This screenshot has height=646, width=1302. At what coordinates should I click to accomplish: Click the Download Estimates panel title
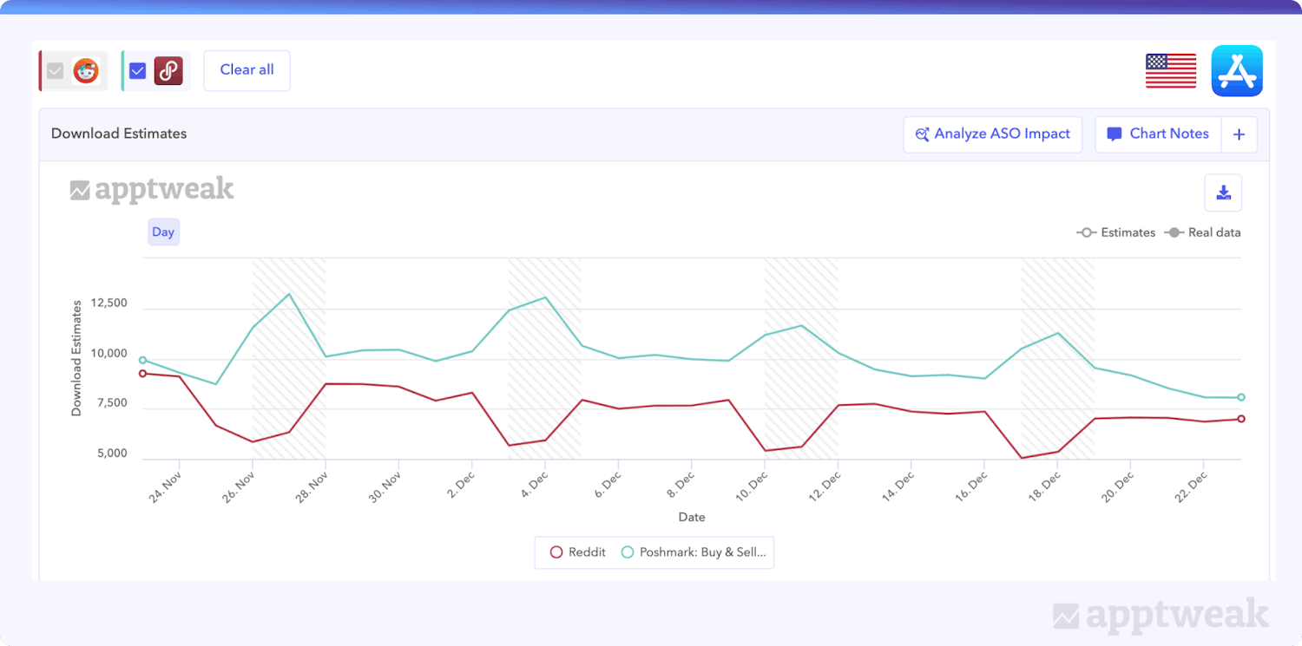pos(119,134)
